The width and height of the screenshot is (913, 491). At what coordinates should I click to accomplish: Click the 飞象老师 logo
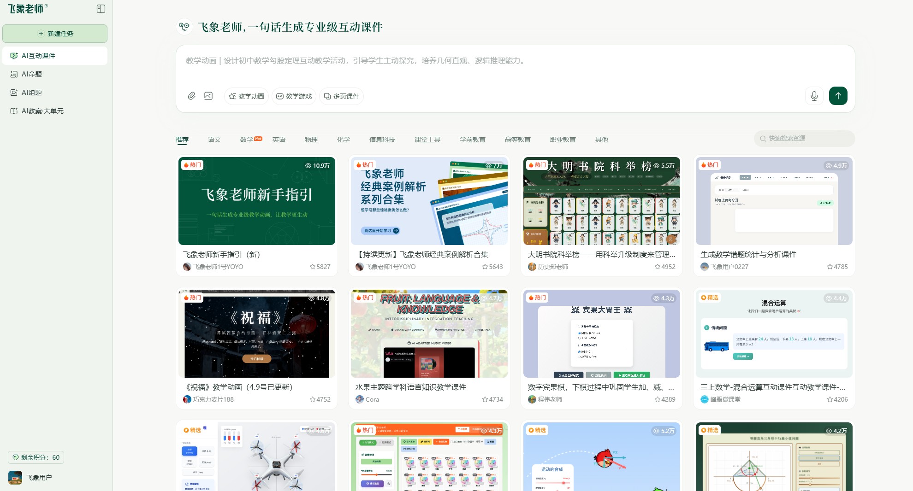point(28,9)
